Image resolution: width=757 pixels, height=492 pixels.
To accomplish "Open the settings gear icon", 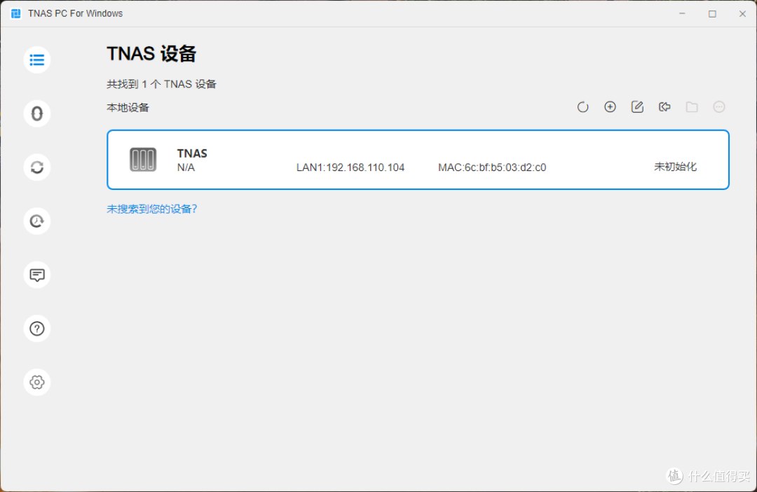I will point(36,383).
